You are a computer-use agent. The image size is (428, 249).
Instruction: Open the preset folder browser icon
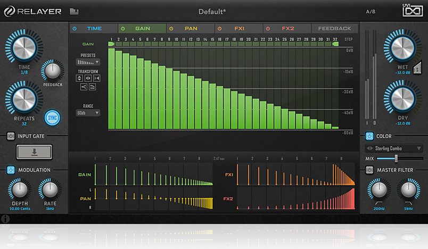click(x=74, y=12)
